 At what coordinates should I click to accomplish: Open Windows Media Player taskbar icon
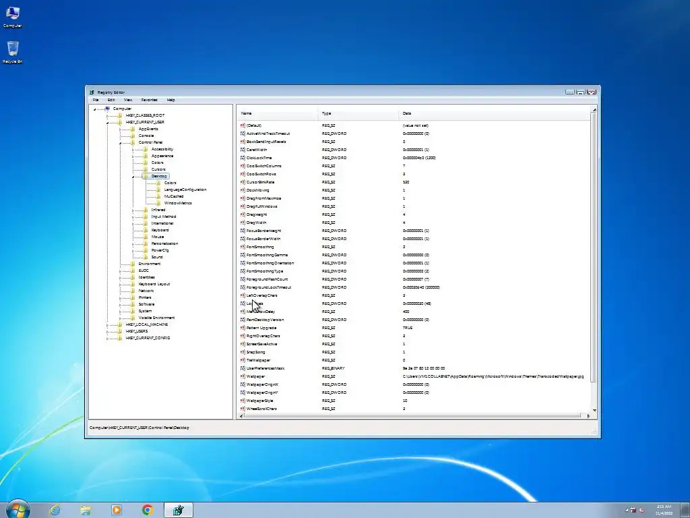click(x=117, y=510)
